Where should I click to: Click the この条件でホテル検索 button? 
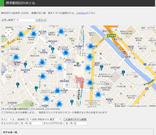point(75,119)
